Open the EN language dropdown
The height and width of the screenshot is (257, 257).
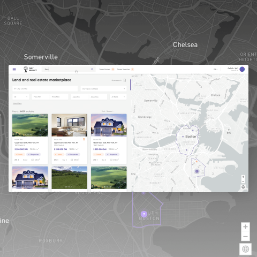(x=215, y=69)
